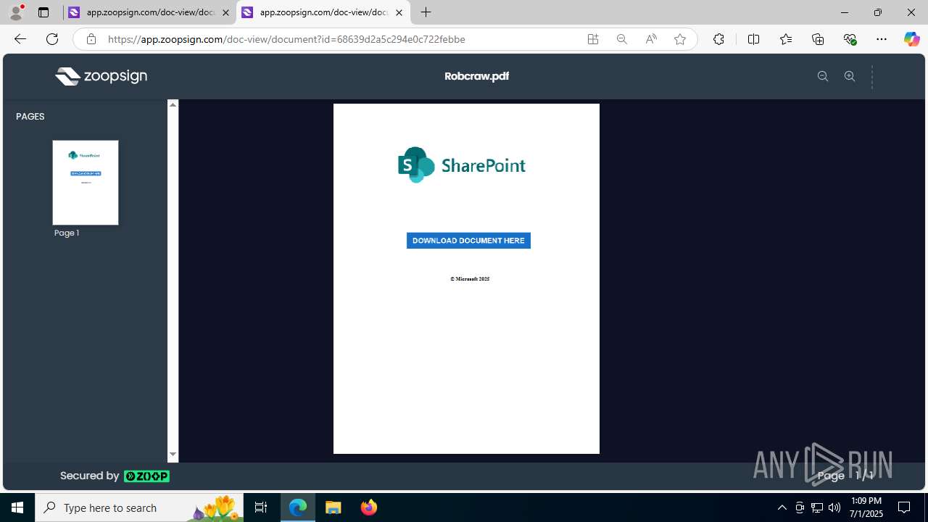Viewport: 928px width, 522px height.
Task: Go back to previous page
Action: [x=20, y=39]
